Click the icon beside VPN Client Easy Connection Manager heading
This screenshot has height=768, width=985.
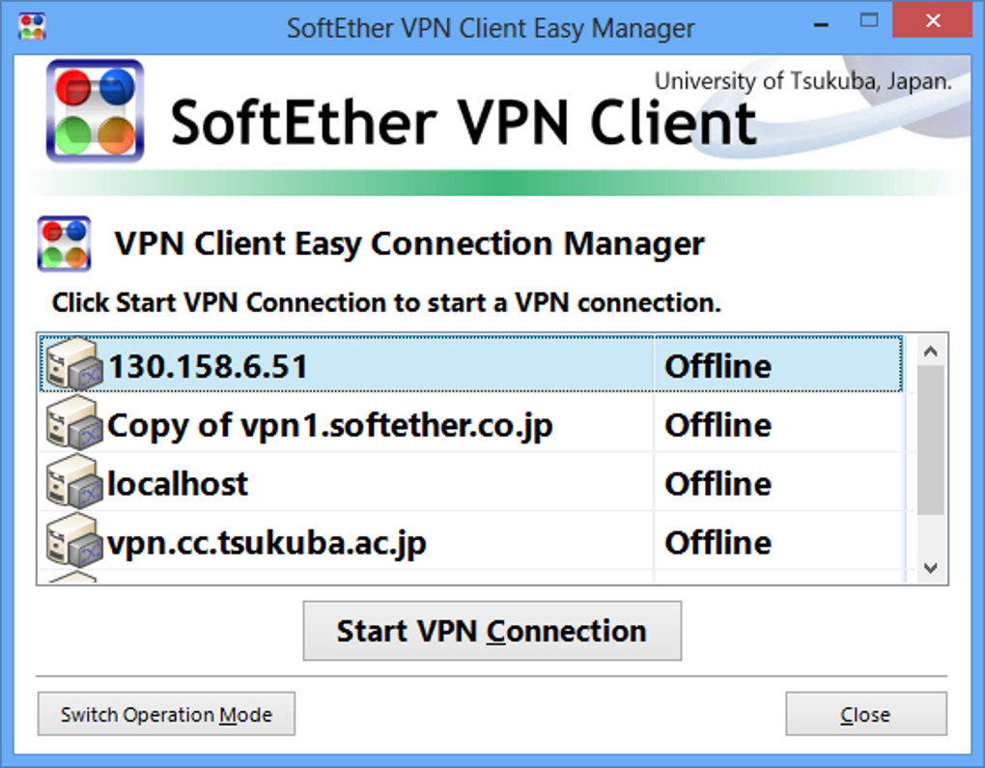coord(62,242)
